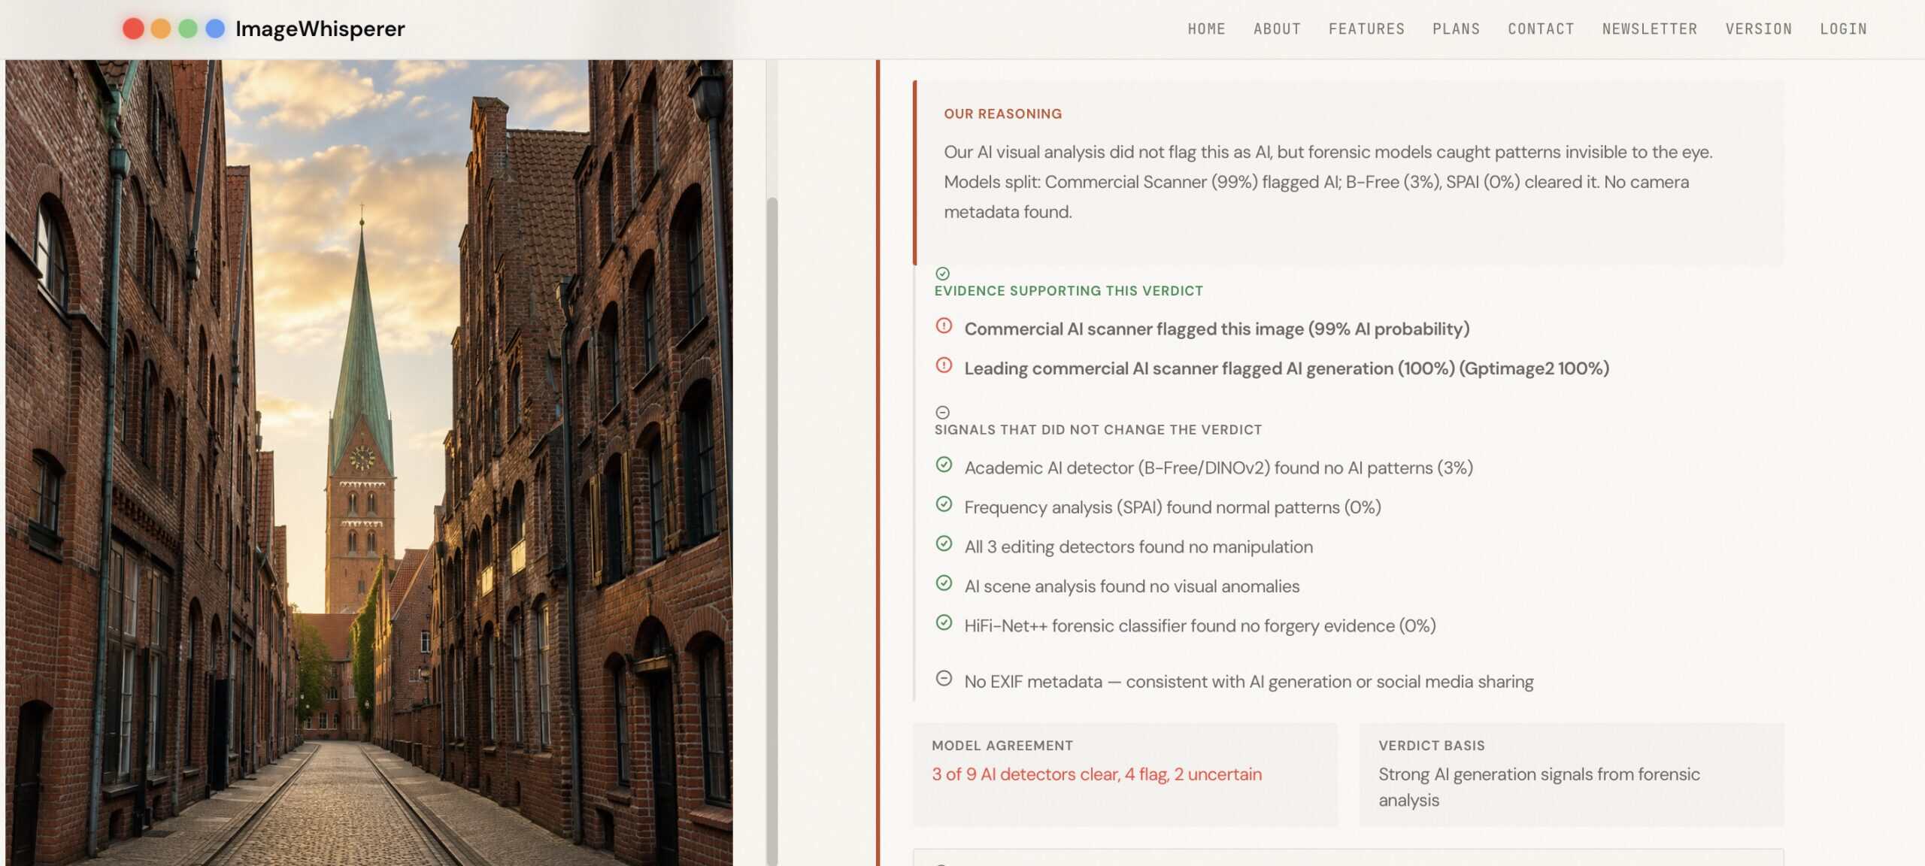Image resolution: width=1925 pixels, height=866 pixels.
Task: Click the check icon beside AI scene analysis
Action: click(944, 583)
